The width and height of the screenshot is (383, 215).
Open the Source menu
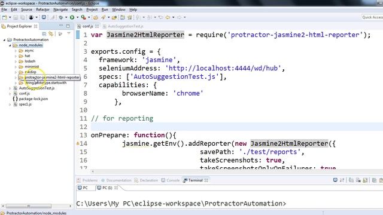[26, 10]
